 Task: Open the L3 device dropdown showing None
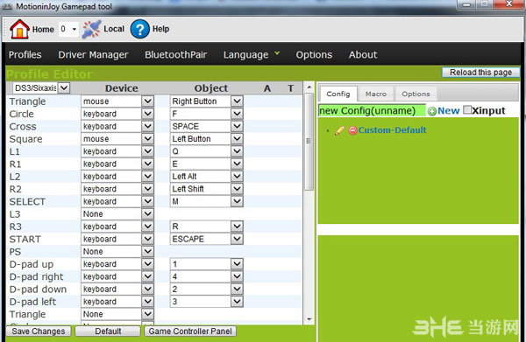[117, 213]
